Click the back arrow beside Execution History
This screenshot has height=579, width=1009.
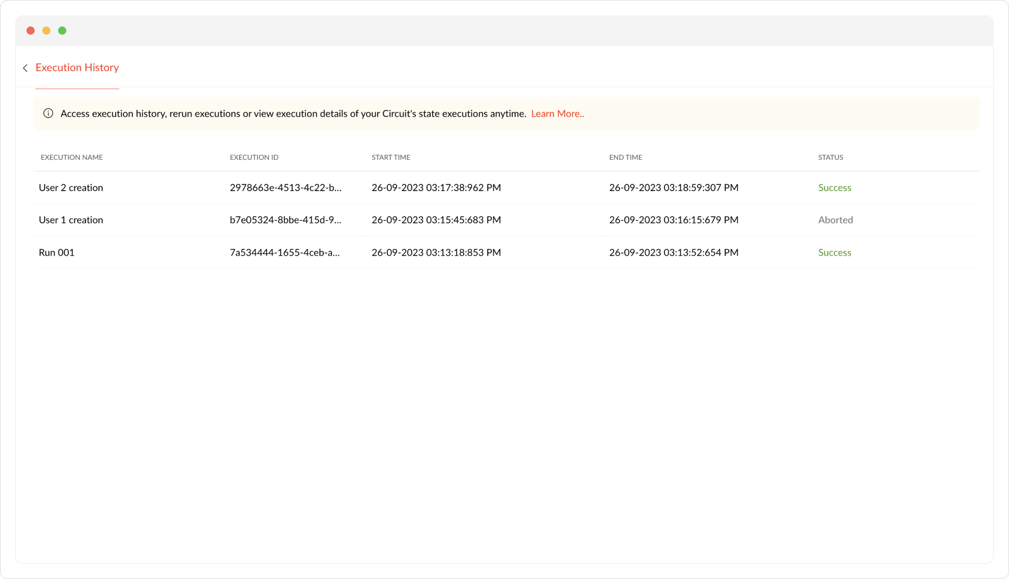coord(25,68)
